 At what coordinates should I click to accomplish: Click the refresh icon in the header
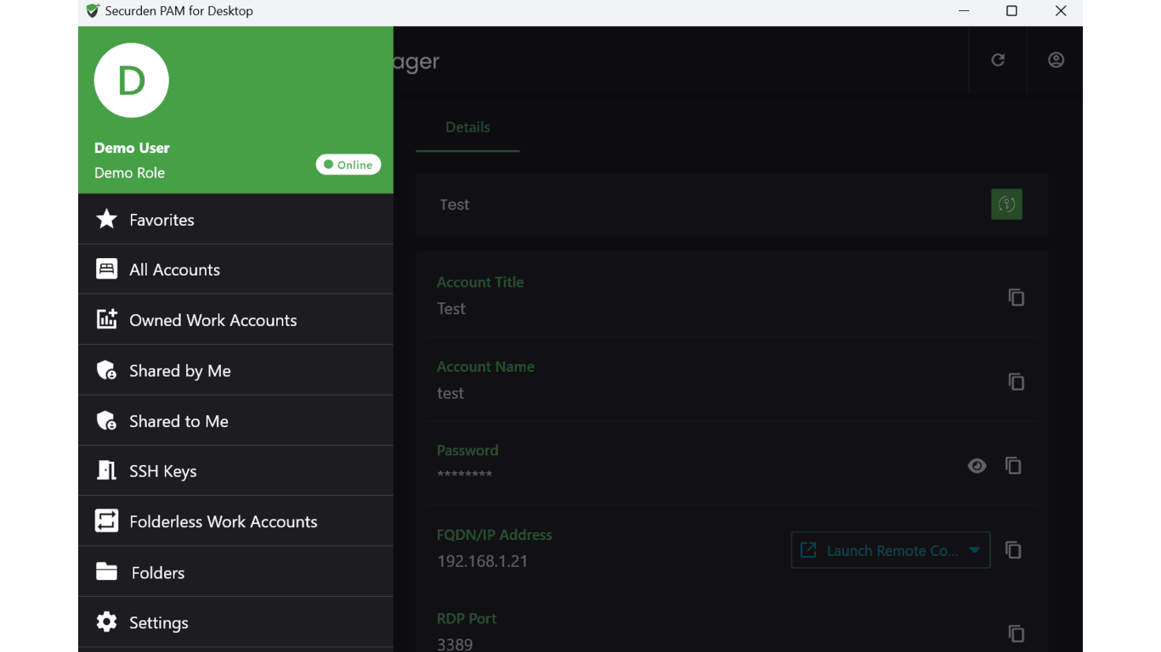998,59
